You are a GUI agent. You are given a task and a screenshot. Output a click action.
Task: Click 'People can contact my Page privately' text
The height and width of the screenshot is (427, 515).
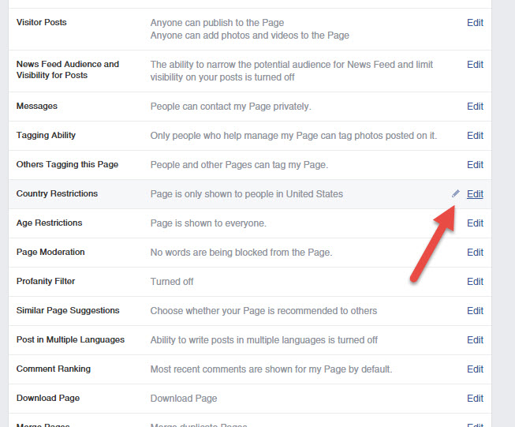pos(230,107)
